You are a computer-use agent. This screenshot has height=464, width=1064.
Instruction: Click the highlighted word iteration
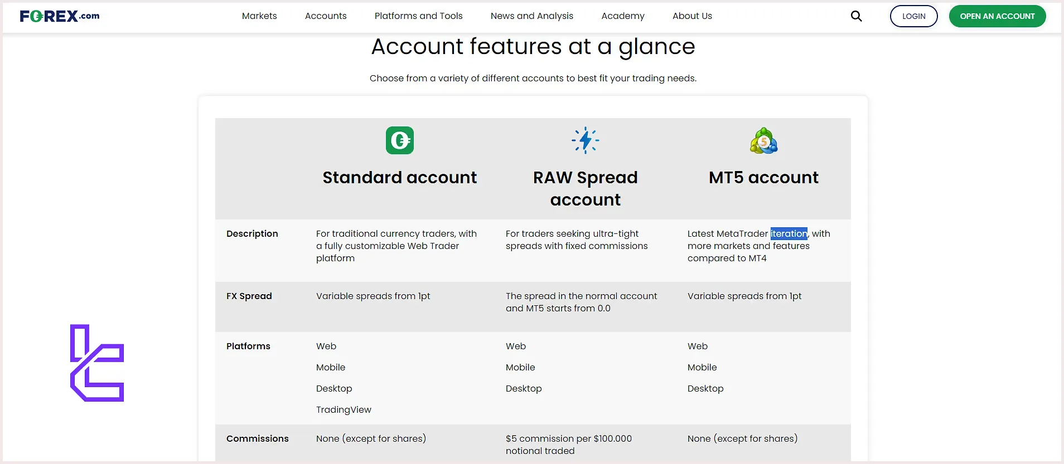(789, 234)
